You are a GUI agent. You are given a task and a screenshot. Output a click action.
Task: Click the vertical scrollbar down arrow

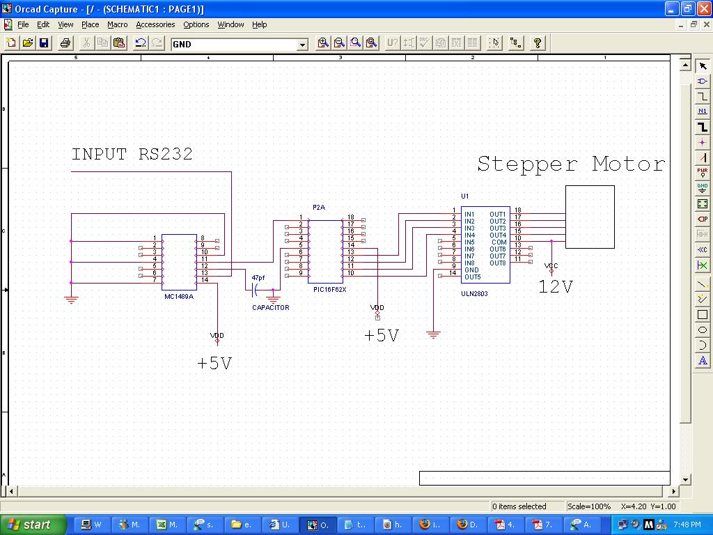click(685, 479)
